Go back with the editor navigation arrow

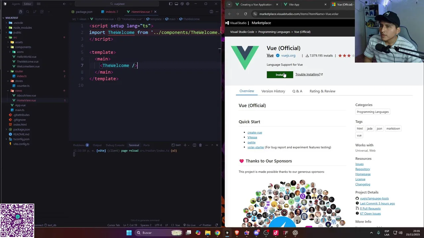pos(64,4)
